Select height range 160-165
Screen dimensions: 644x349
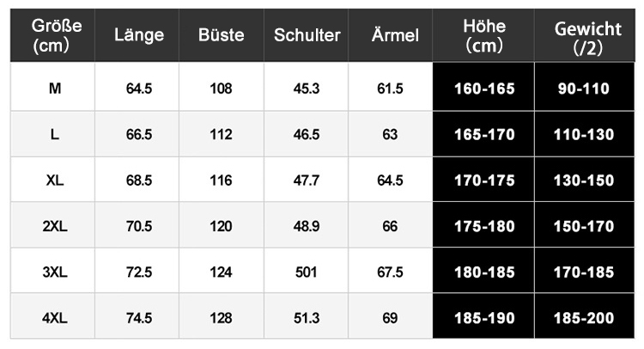484,89
